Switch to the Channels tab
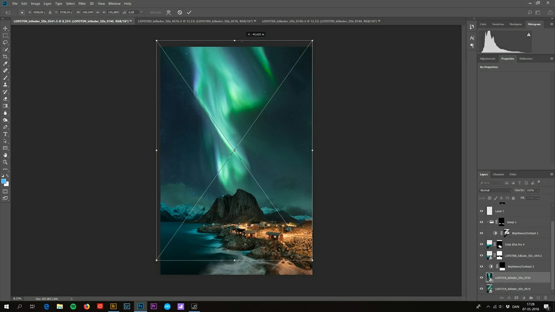The width and height of the screenshot is (555, 312). pyautogui.click(x=498, y=174)
